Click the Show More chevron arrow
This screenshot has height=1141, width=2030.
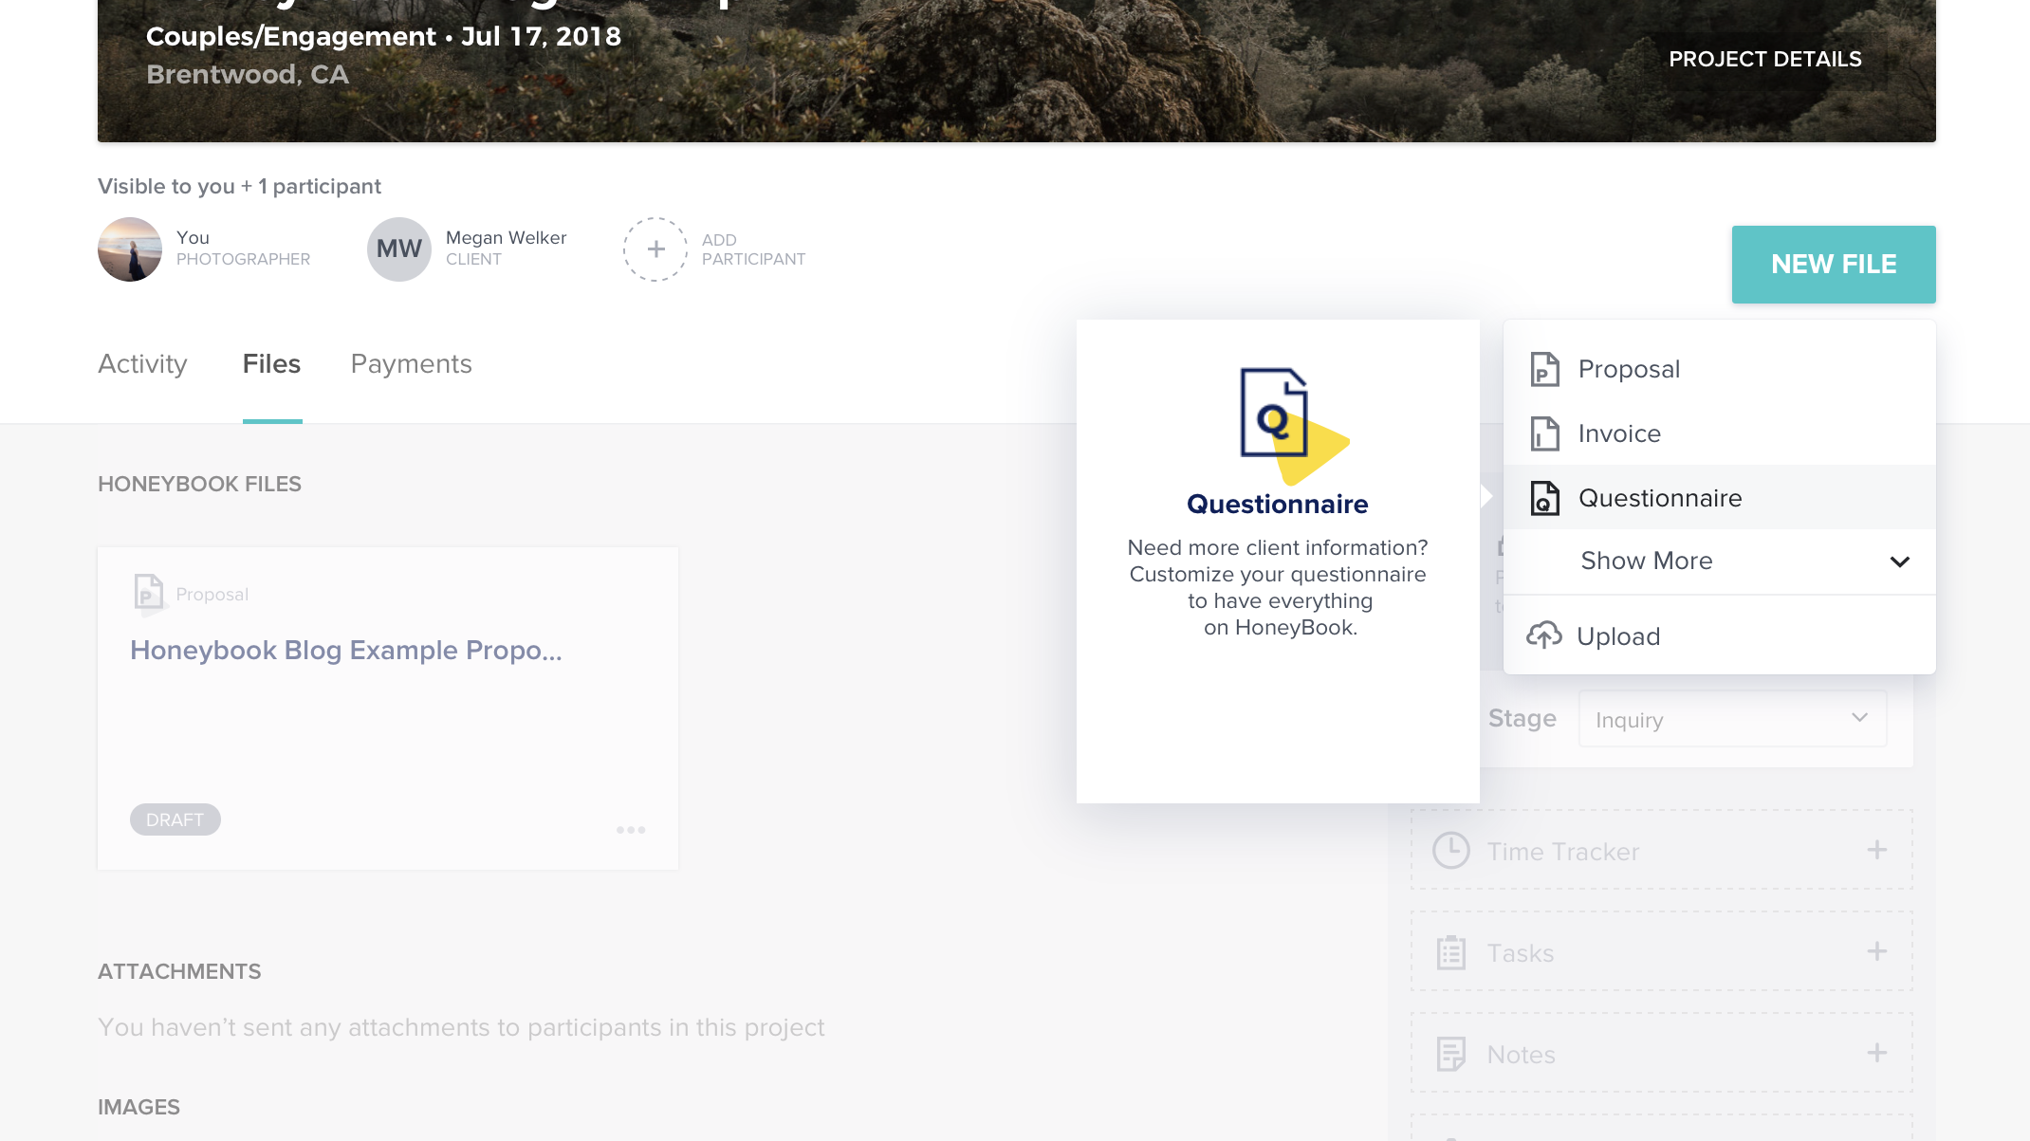click(1899, 561)
